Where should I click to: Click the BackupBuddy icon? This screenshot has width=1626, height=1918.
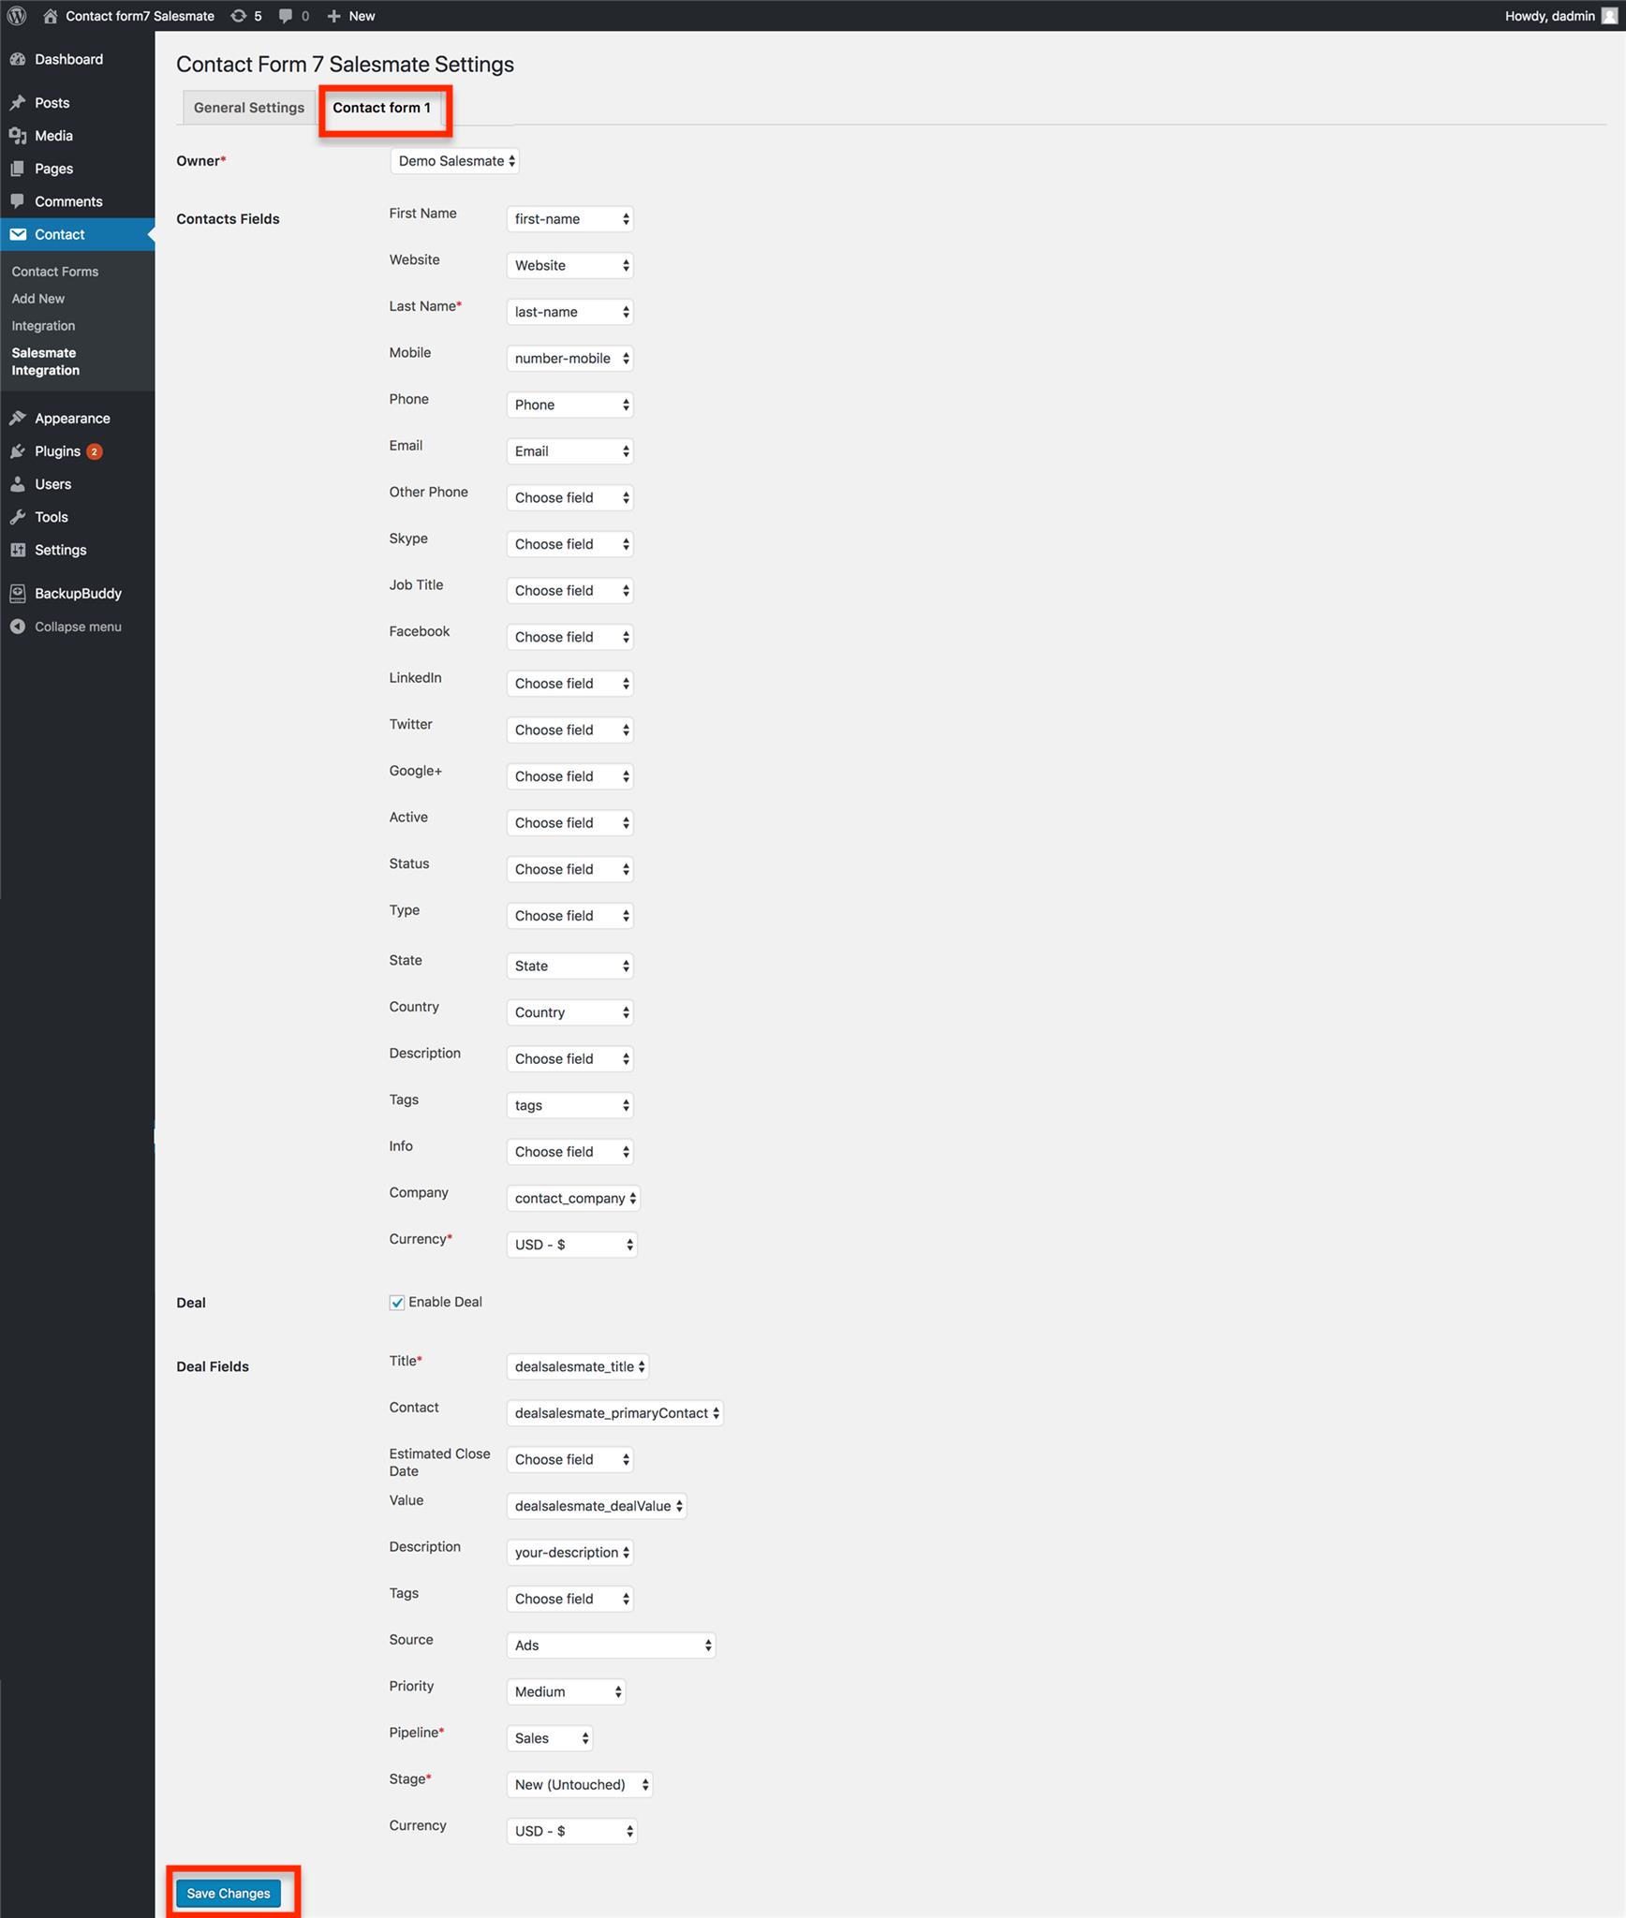pos(18,594)
